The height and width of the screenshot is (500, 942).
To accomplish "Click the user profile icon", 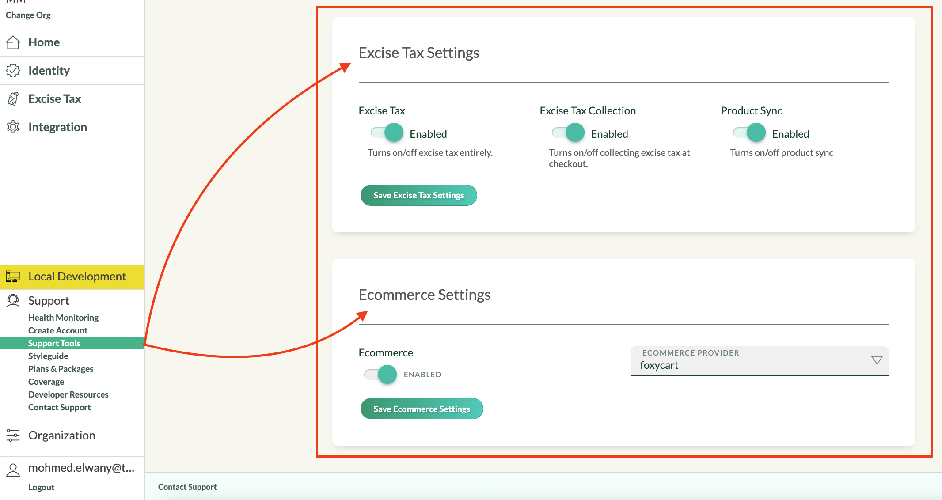I will 13,470.
